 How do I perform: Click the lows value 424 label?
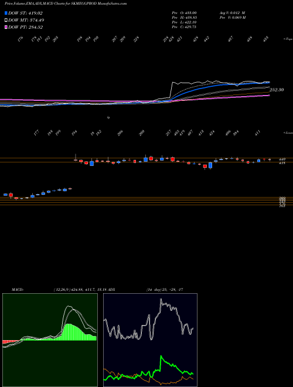[x=212, y=133]
